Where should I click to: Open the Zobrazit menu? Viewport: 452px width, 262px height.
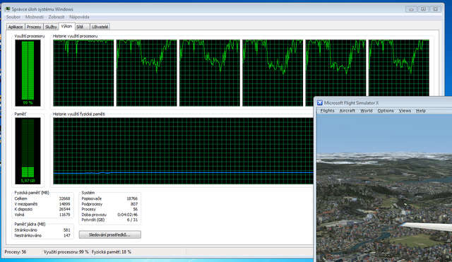pyautogui.click(x=56, y=17)
